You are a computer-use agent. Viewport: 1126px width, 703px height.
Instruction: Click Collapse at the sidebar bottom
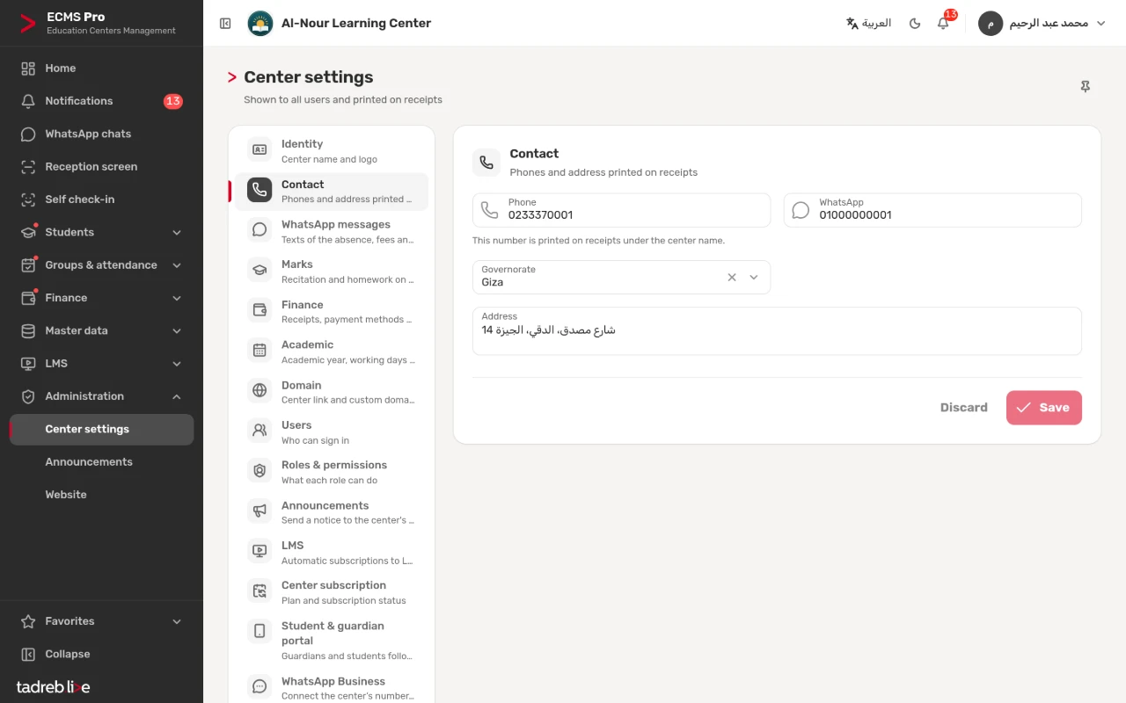pos(101,654)
